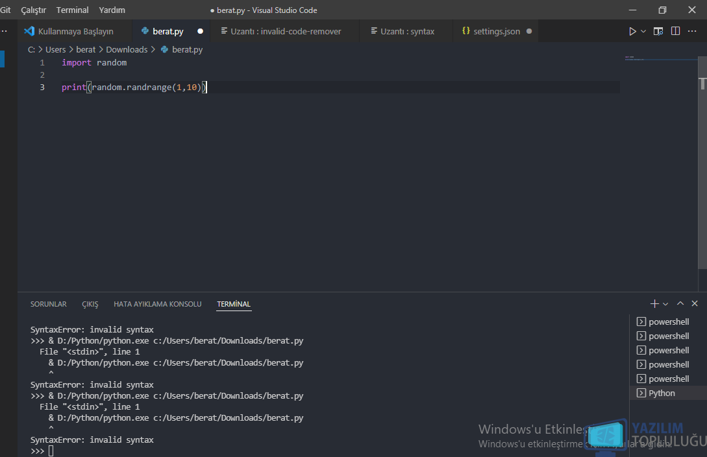The width and height of the screenshot is (707, 457).
Task: Click berat.py file in breadcrumb
Action: click(x=182, y=49)
